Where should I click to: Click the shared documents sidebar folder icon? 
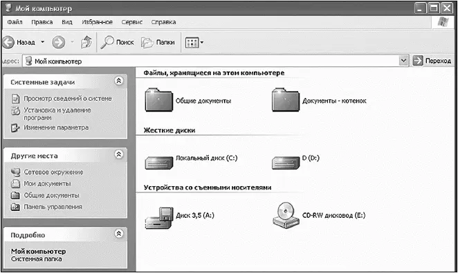click(x=15, y=195)
